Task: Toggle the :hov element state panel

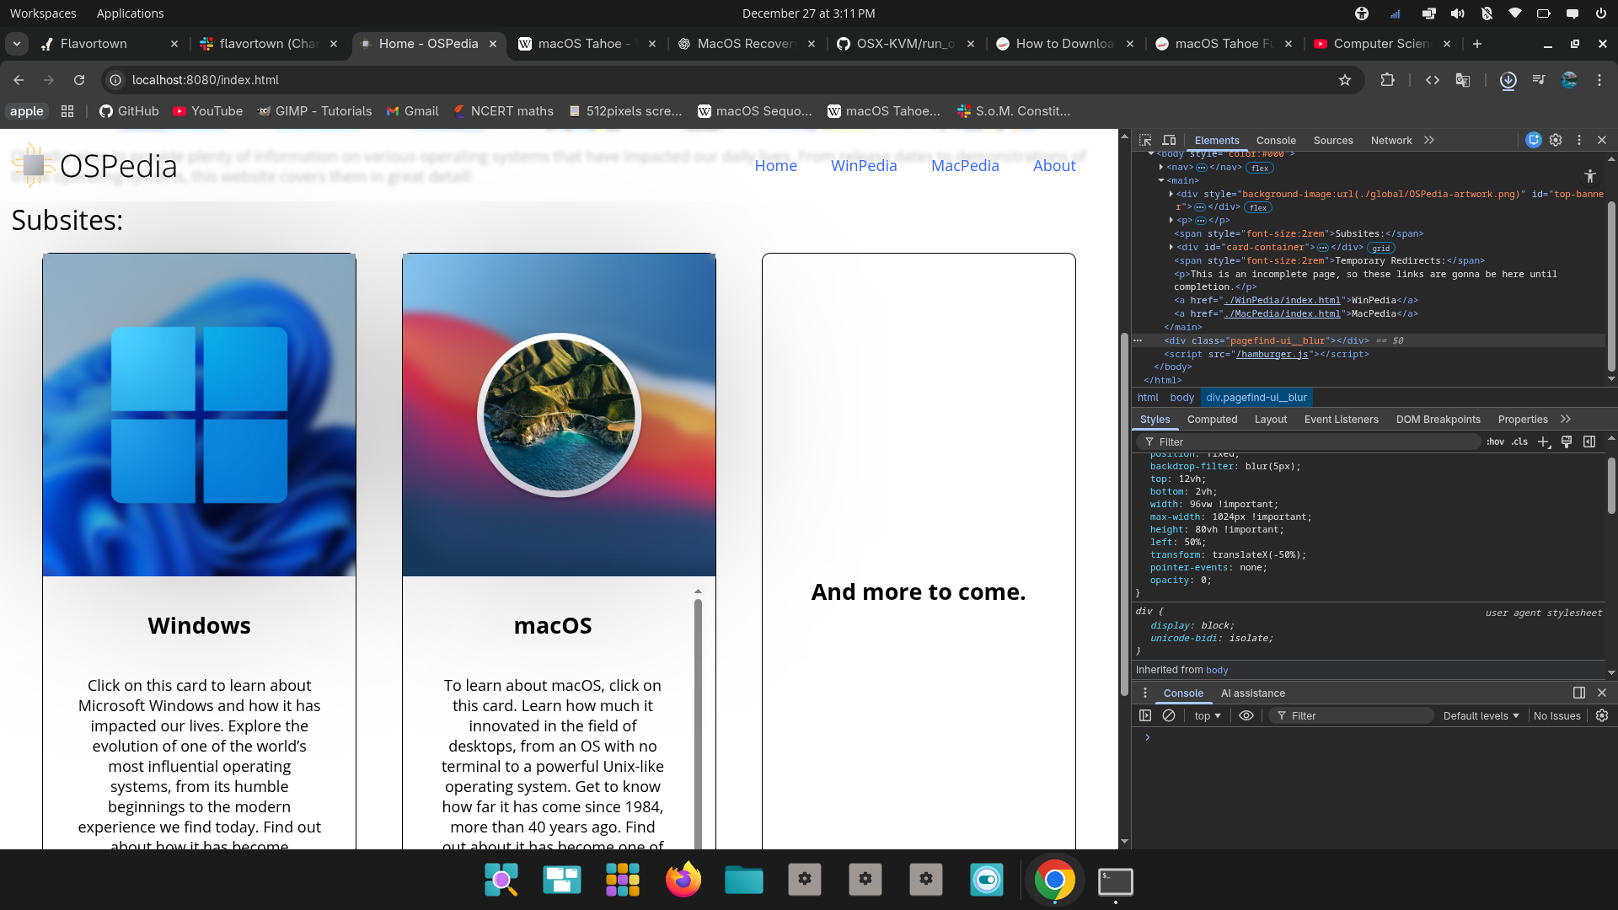Action: [x=1495, y=442]
